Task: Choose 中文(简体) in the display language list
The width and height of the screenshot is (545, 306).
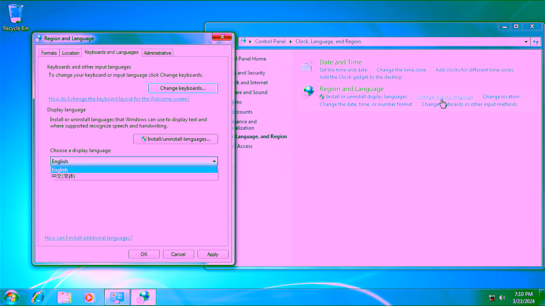Action: [x=134, y=176]
